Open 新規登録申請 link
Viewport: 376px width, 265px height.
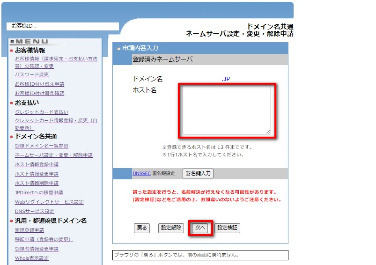[29, 230]
